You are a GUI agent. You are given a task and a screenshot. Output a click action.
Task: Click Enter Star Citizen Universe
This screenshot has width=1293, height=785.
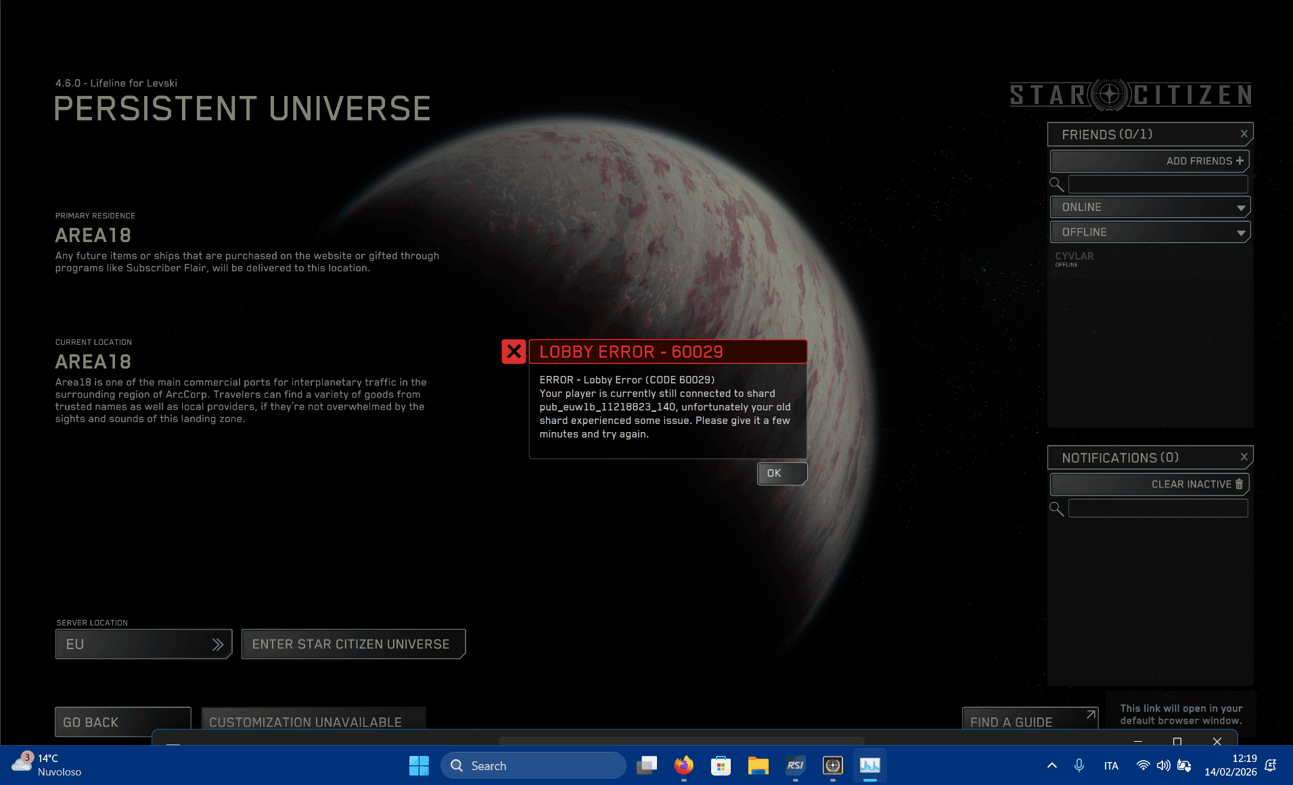[353, 644]
